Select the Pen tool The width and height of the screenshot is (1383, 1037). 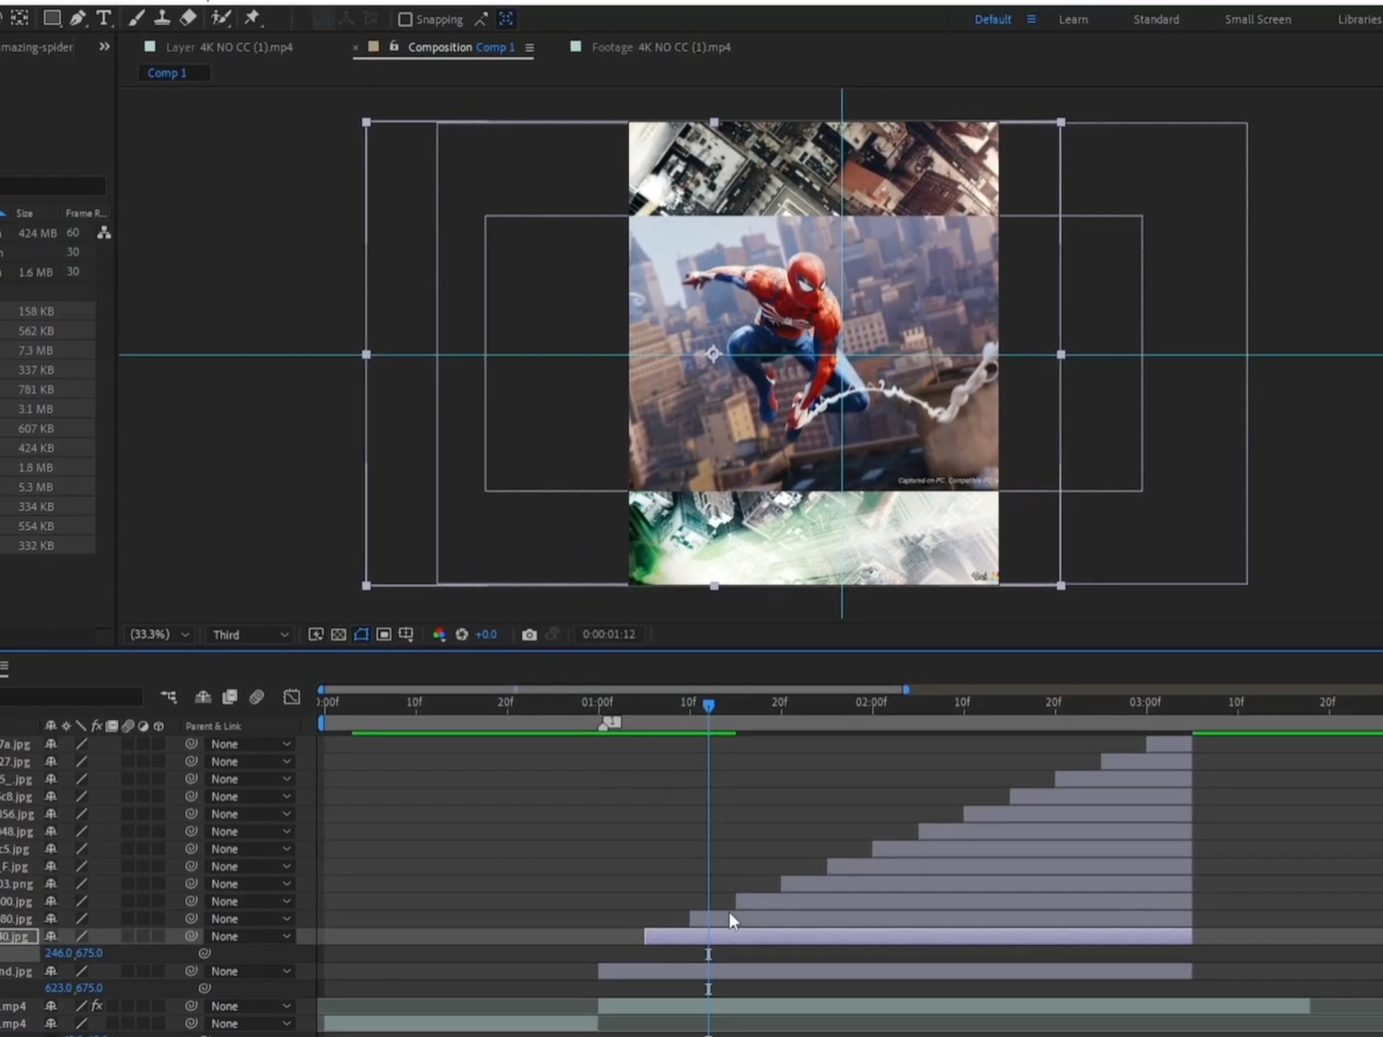(x=78, y=18)
